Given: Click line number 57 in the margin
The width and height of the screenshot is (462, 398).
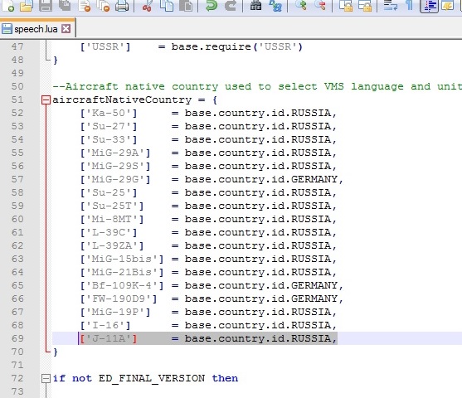Looking at the screenshot, I should click(17, 179).
